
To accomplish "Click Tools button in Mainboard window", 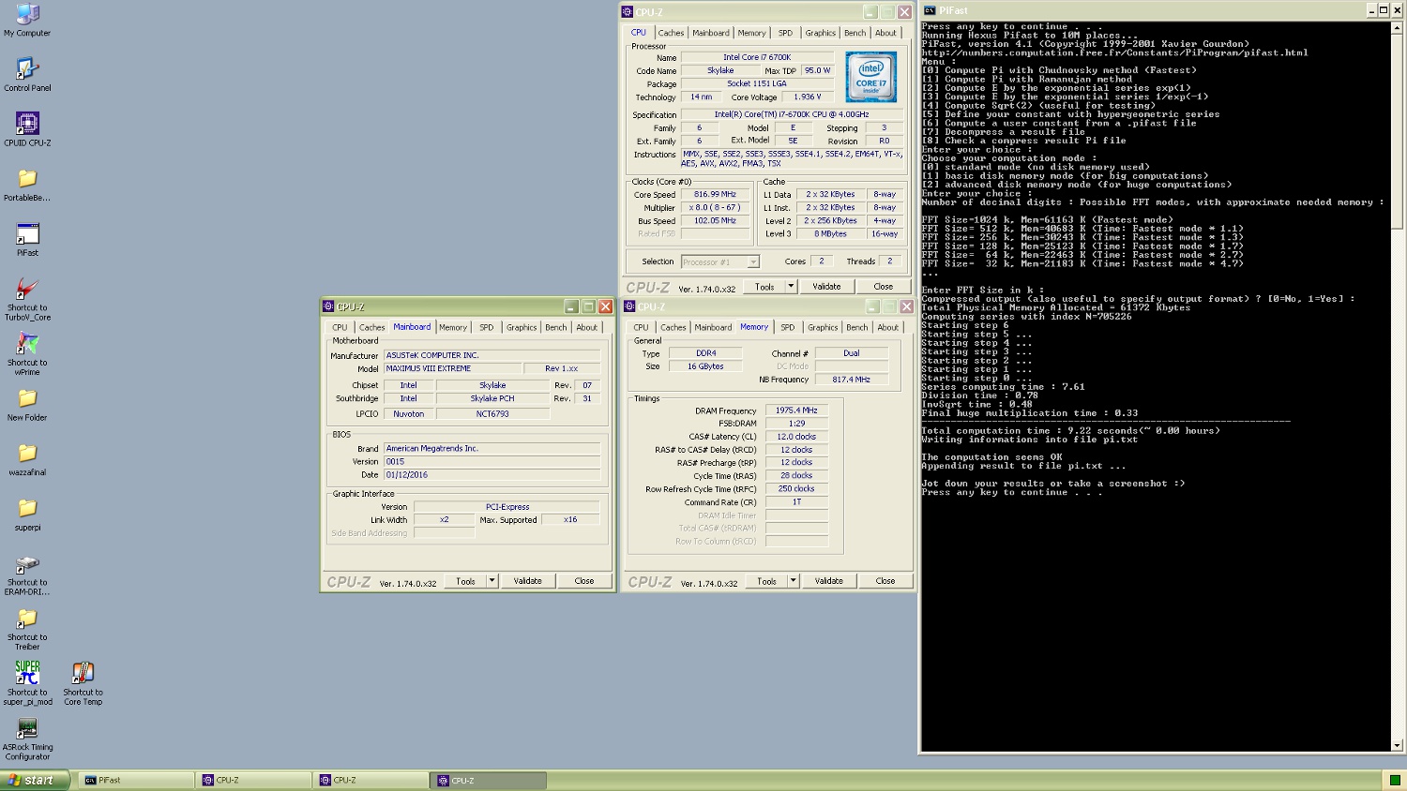I will (465, 581).
